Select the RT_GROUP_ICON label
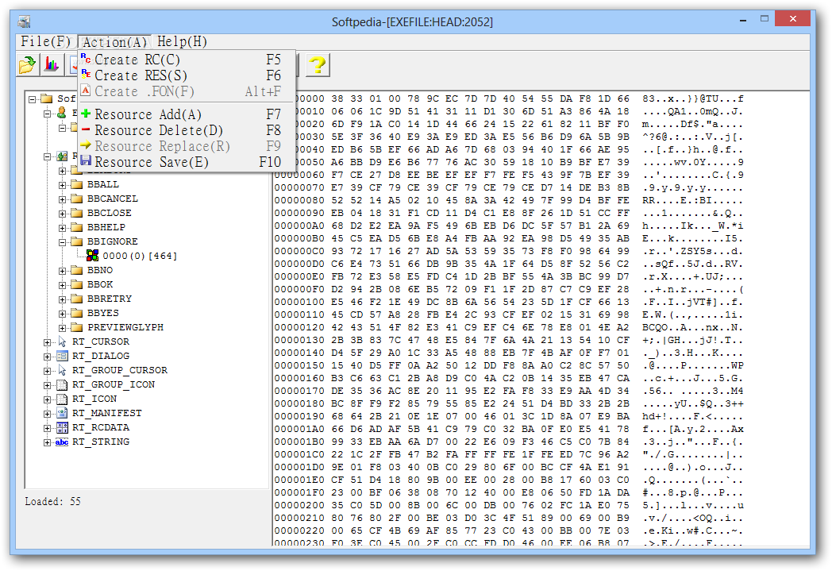This screenshot has height=571, width=832. point(114,384)
